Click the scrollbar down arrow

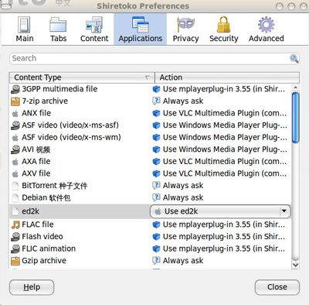296,265
